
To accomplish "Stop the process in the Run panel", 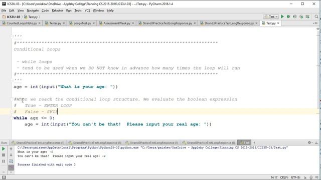I will click(4, 155).
